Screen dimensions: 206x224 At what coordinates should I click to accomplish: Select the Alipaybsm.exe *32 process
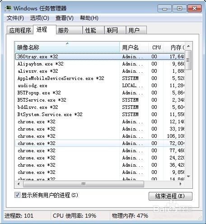coord(100,64)
